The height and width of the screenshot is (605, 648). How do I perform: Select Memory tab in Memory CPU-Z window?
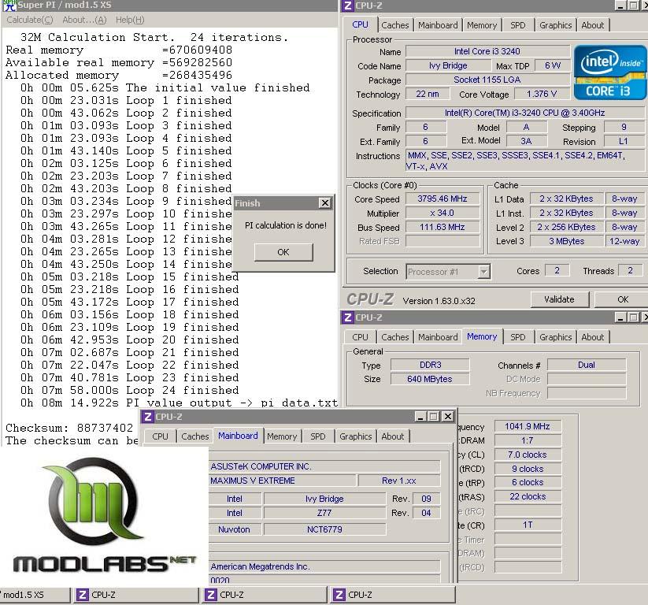click(482, 336)
